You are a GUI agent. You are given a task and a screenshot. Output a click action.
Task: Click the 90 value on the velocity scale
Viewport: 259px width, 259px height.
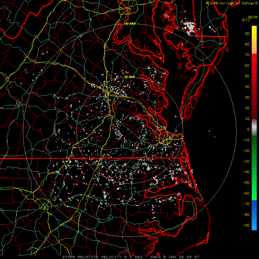(247, 34)
